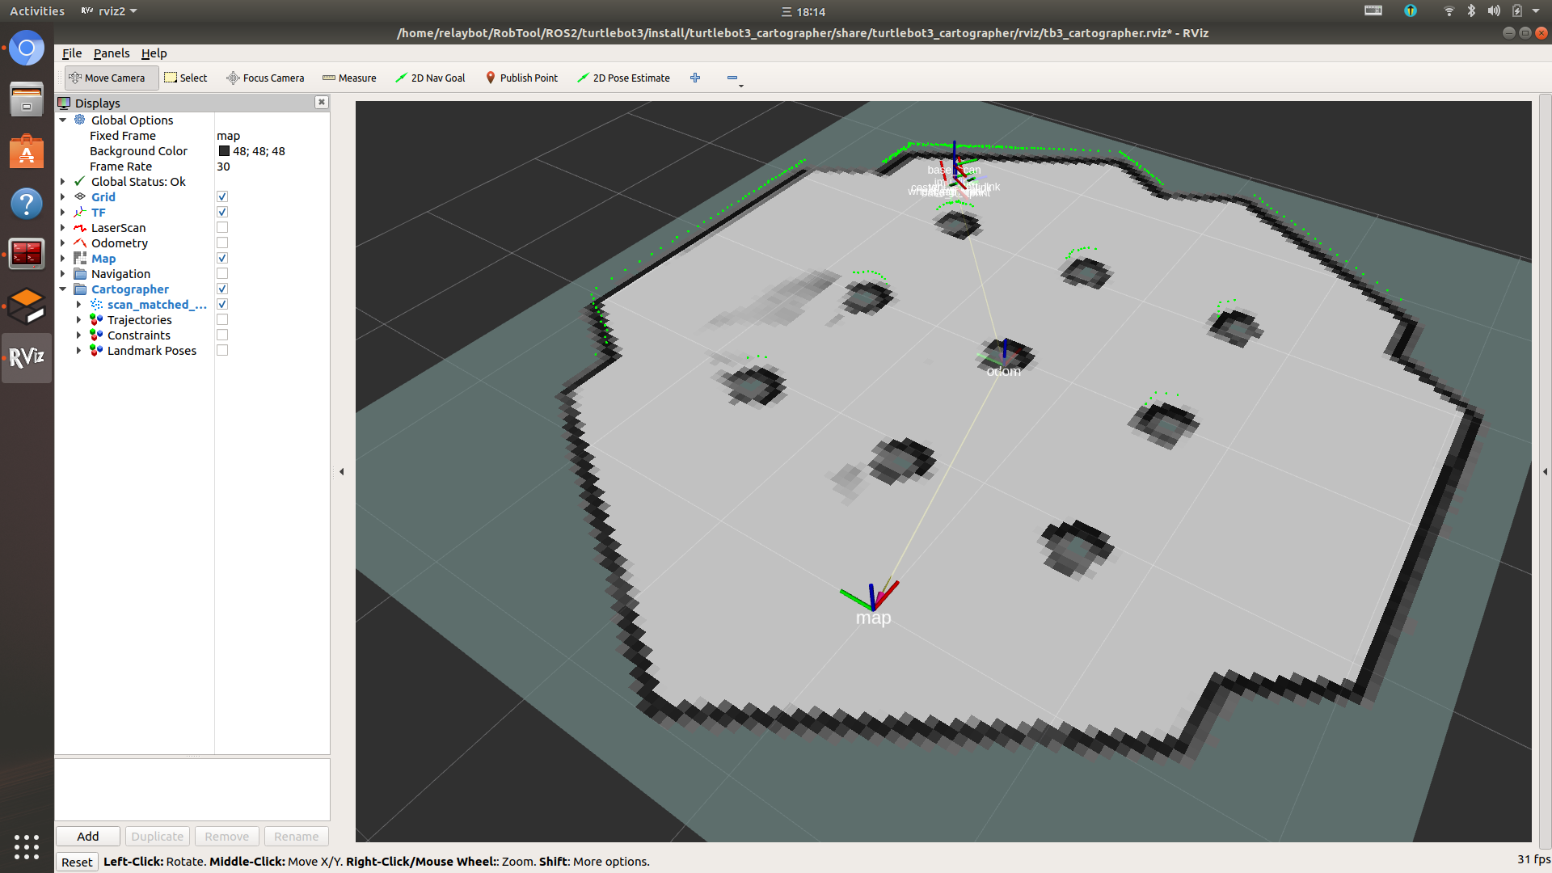Open the File menu
Image resolution: width=1552 pixels, height=873 pixels.
pos(72,53)
